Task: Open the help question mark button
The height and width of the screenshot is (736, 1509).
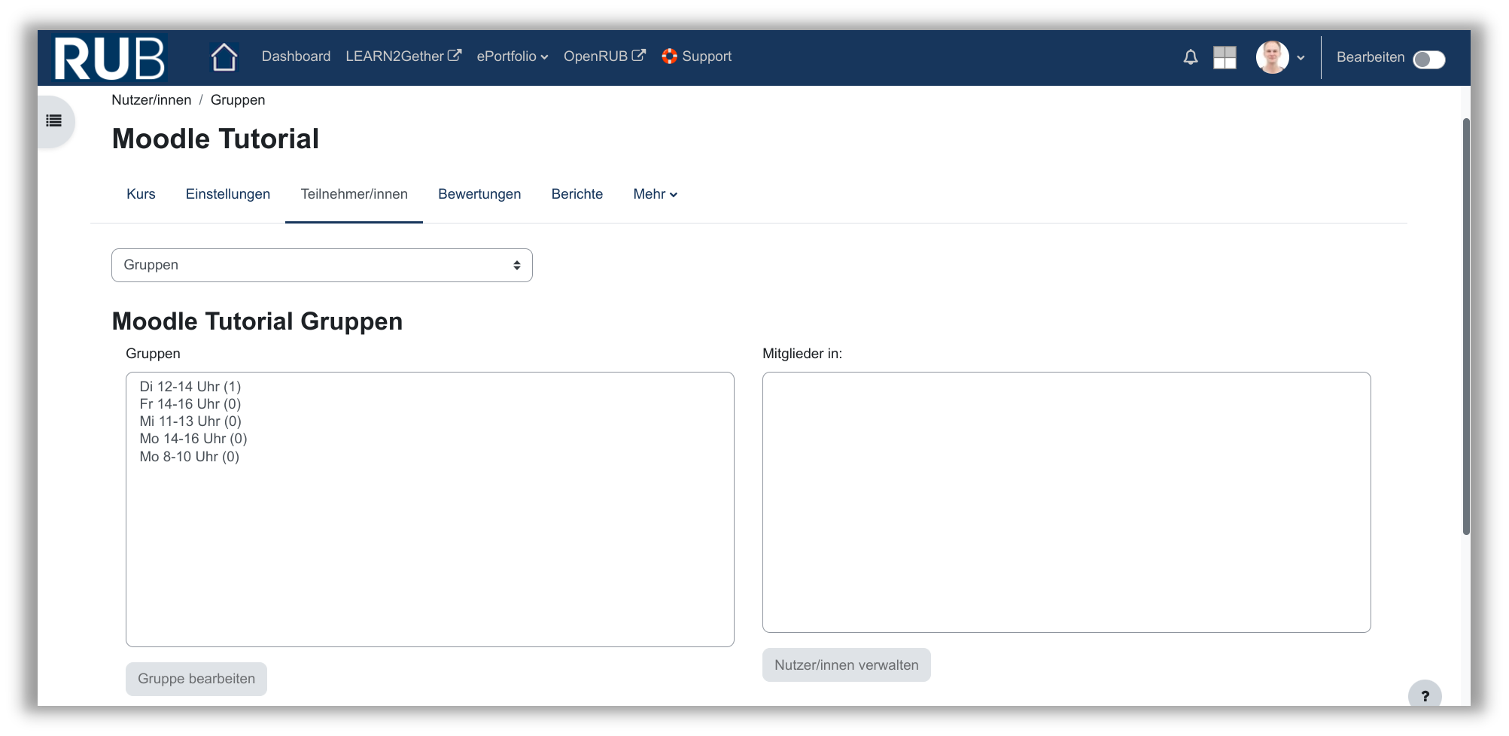Action: [x=1424, y=695]
